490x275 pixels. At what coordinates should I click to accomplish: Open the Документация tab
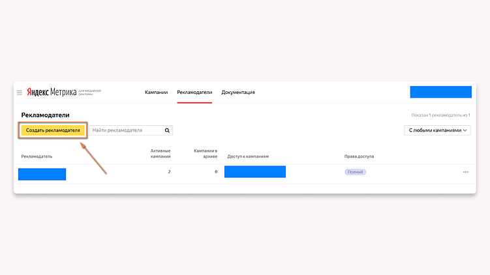(238, 93)
